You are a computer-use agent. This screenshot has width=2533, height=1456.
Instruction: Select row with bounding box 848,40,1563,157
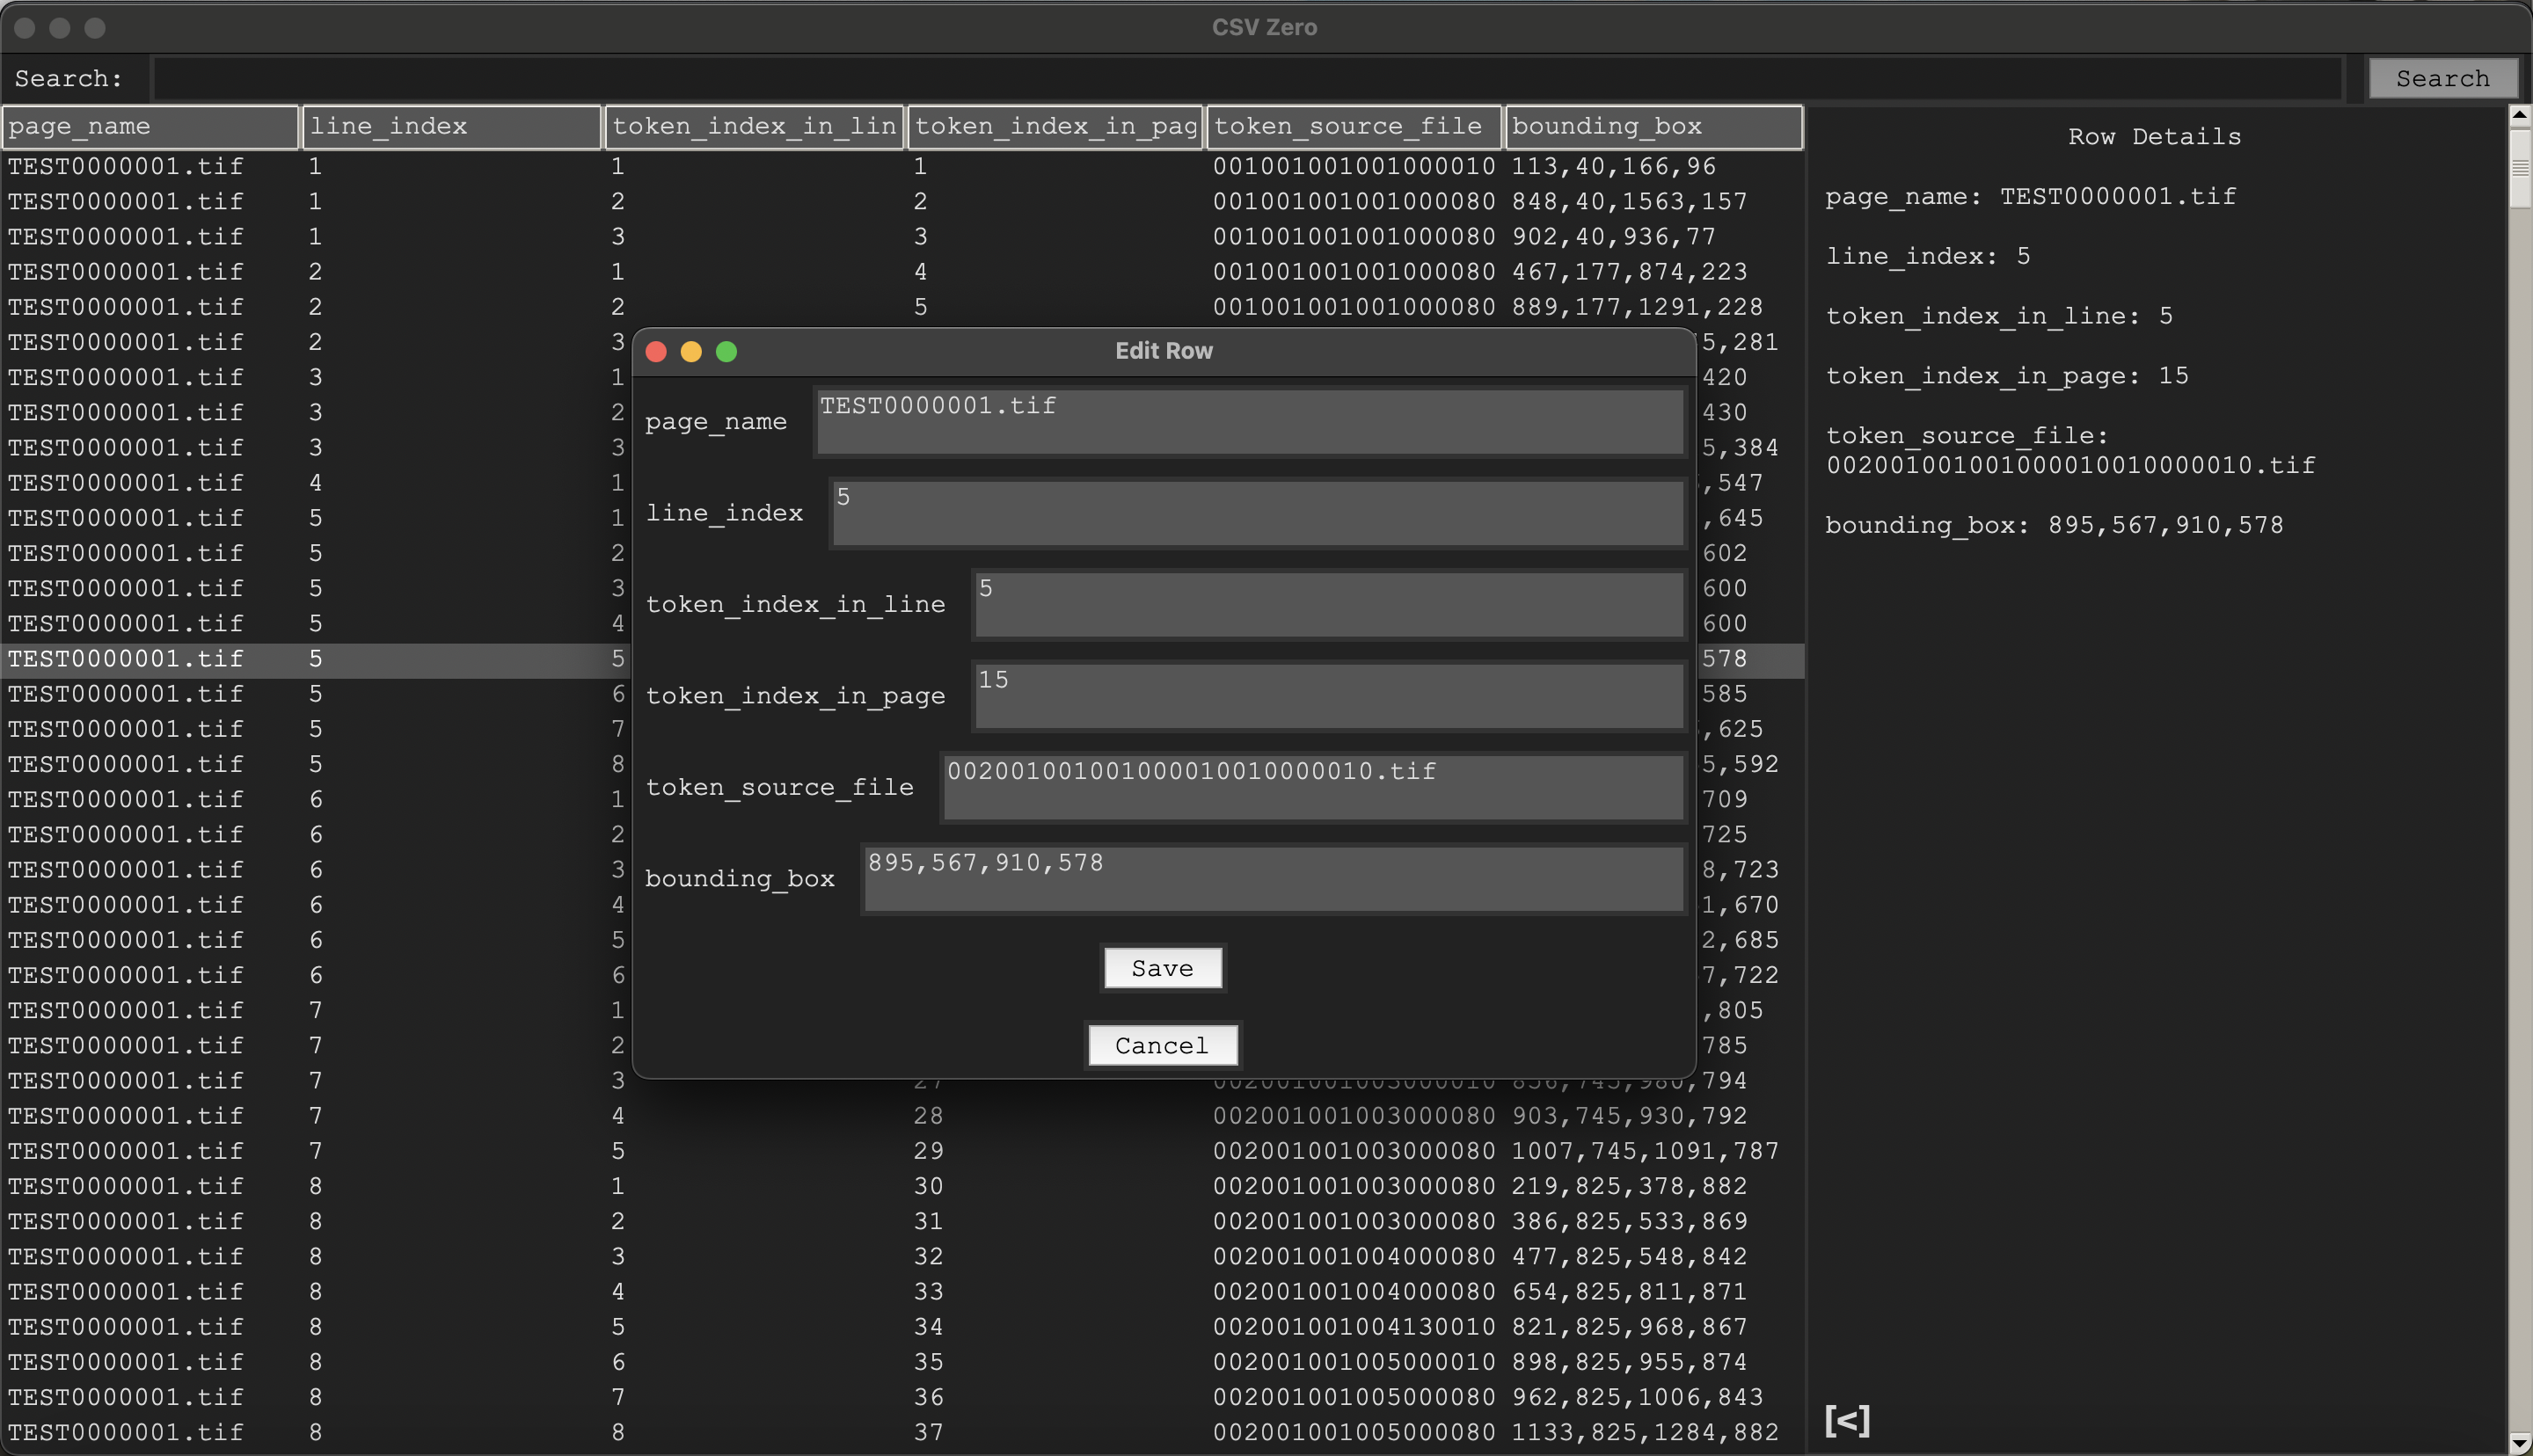click(x=902, y=201)
